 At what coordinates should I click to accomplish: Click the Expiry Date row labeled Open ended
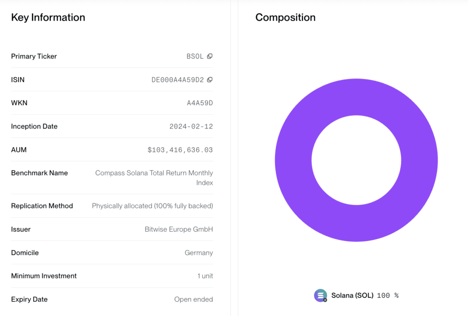pos(112,299)
